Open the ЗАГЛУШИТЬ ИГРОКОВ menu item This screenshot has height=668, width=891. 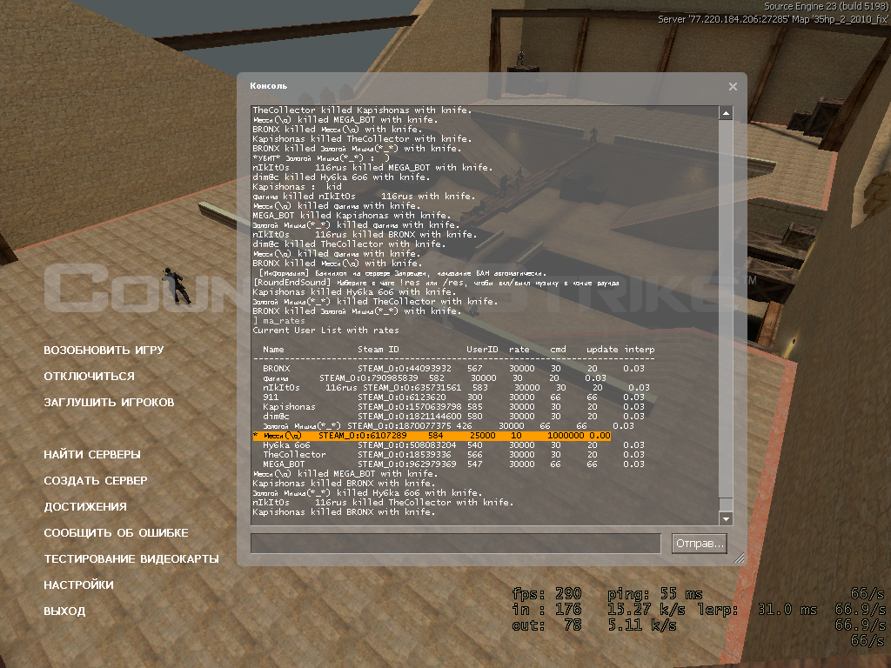coord(109,402)
